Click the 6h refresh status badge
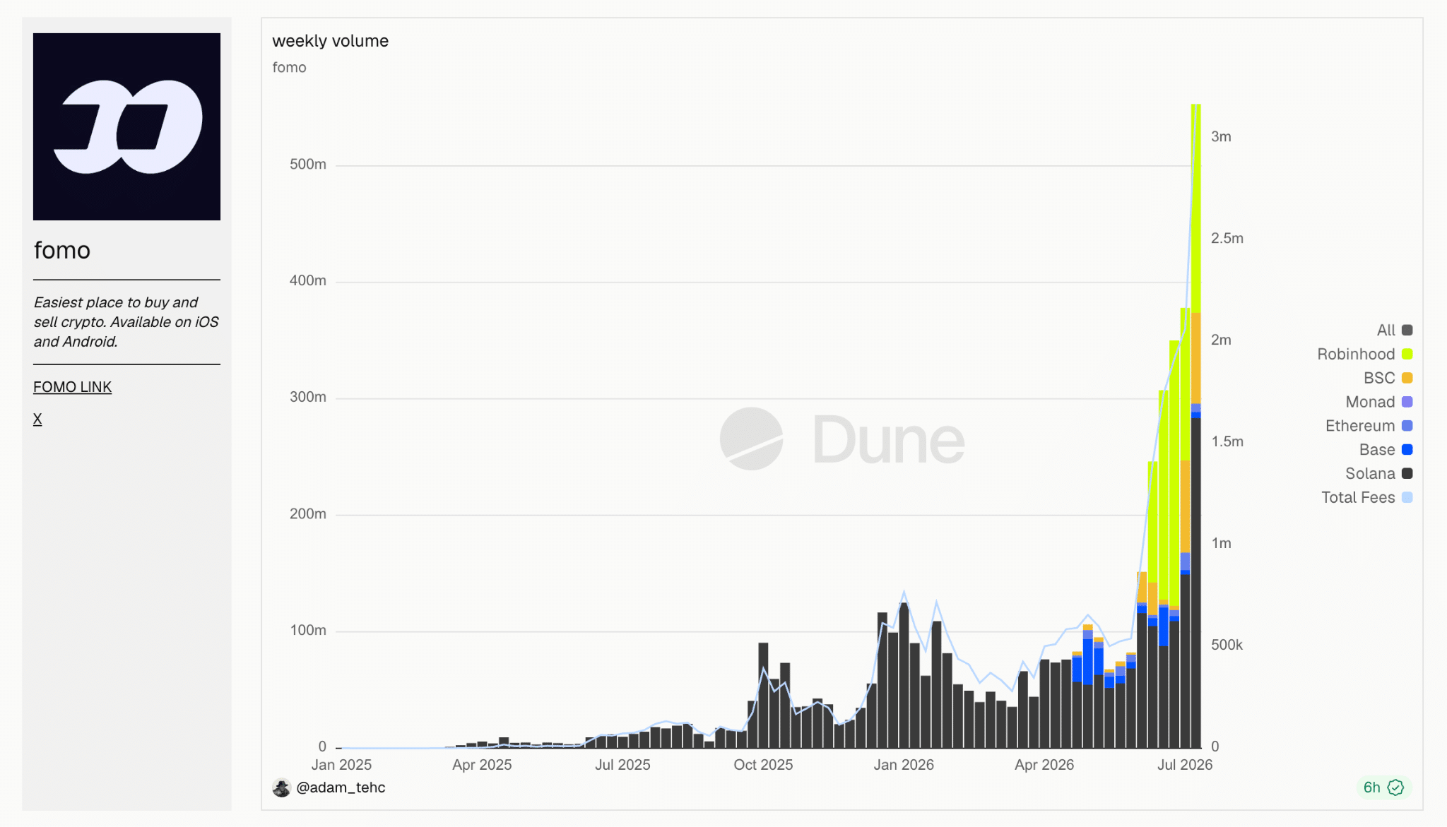The image size is (1447, 827). click(x=1383, y=787)
